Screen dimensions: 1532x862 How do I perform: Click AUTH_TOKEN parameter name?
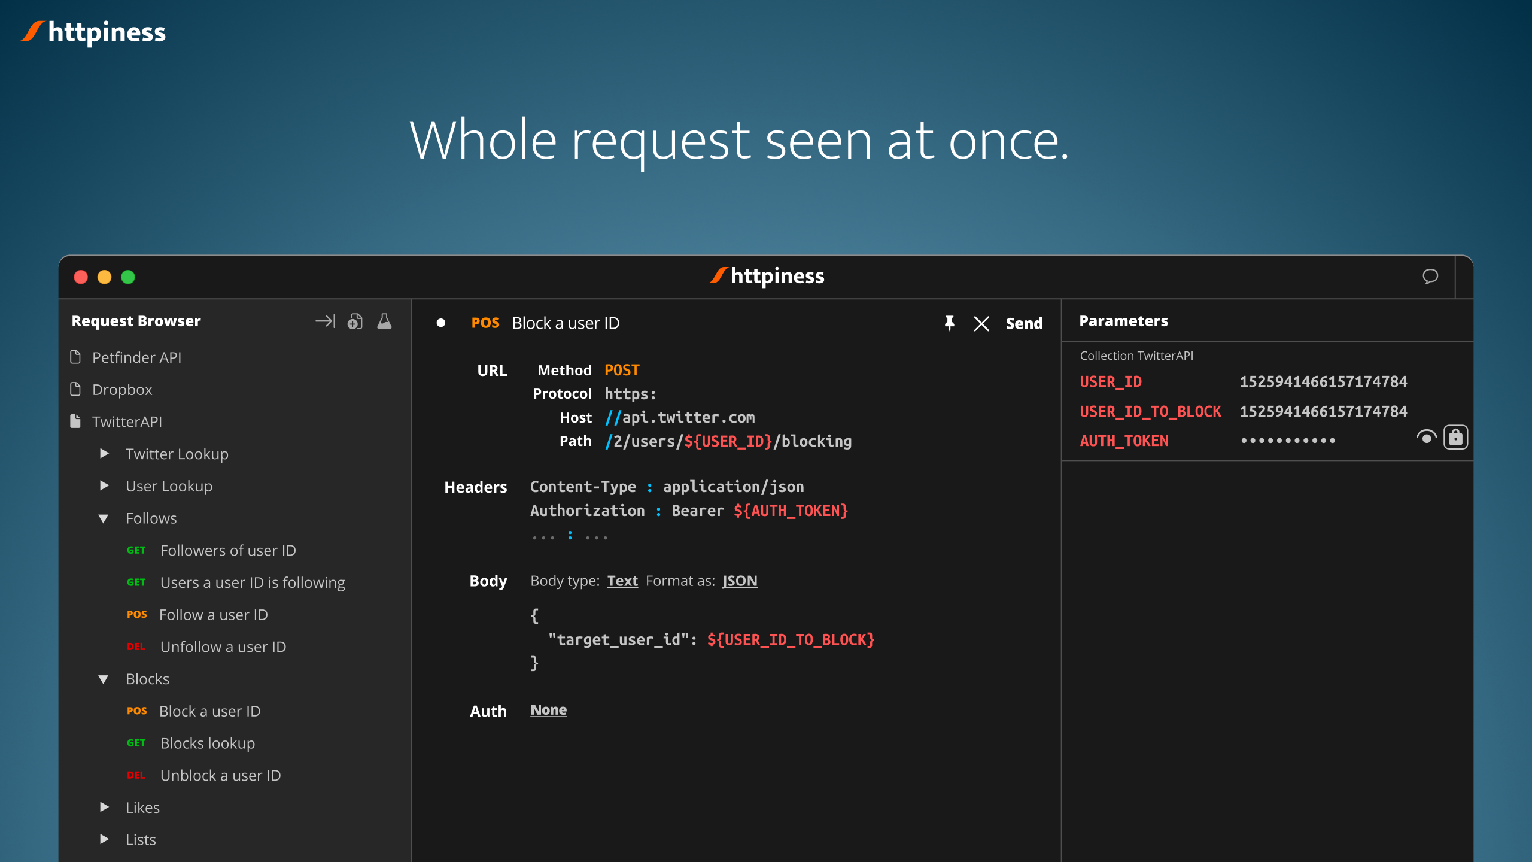click(x=1123, y=441)
